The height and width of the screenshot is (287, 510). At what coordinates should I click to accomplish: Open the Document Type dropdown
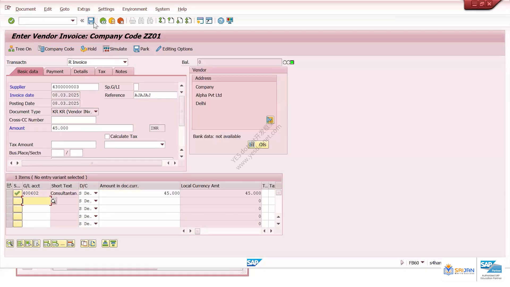click(96, 112)
